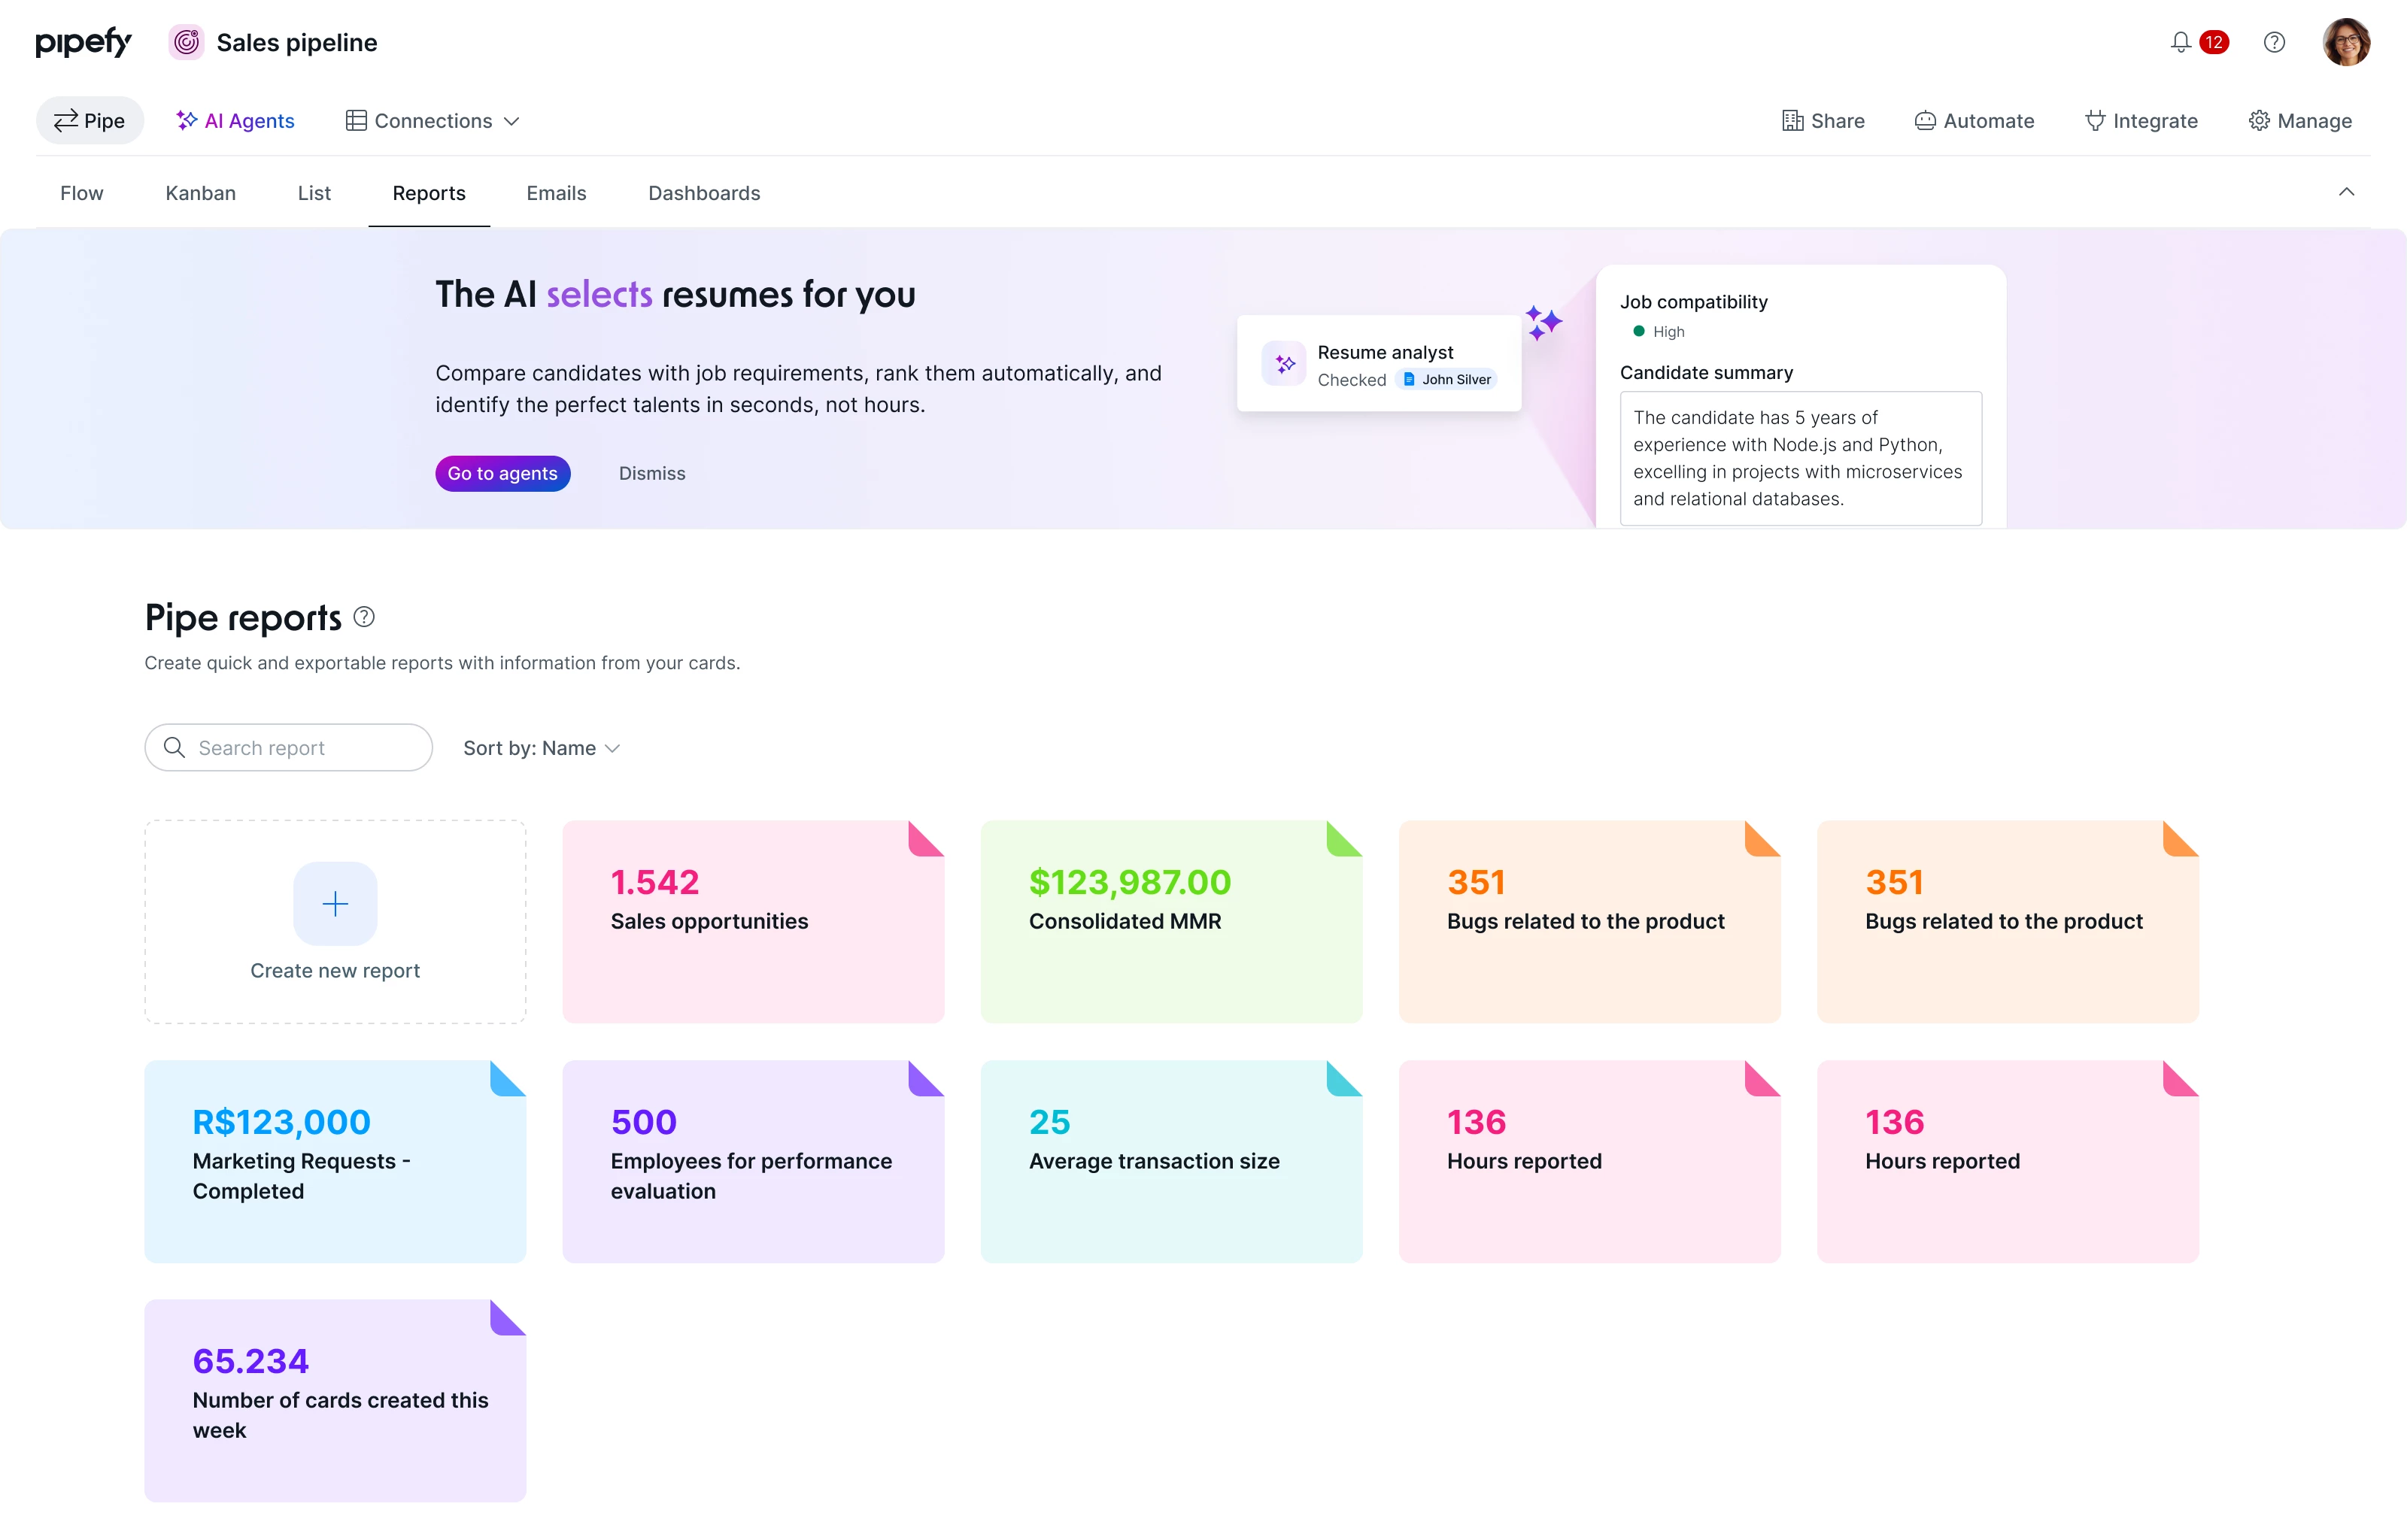Switch to the Kanban tab
Viewport: 2407px width, 1540px height.
(x=200, y=193)
